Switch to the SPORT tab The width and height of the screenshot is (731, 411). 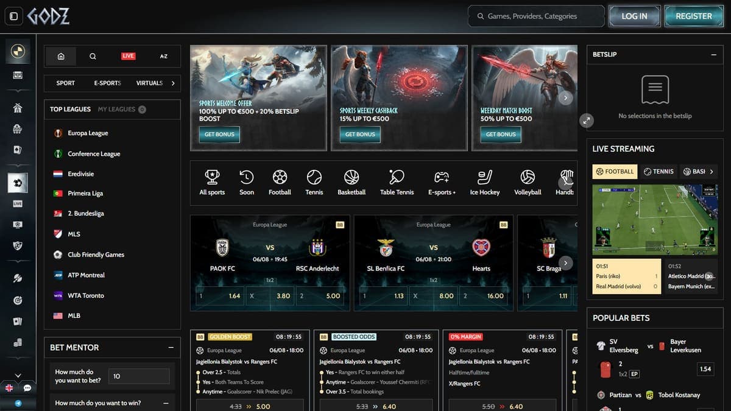(66, 83)
